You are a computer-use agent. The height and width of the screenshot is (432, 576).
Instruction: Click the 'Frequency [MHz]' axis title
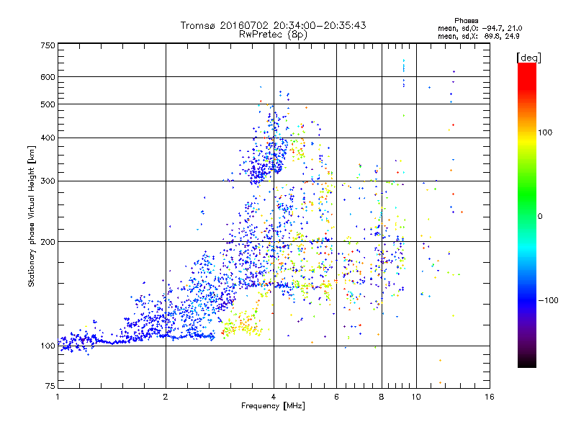(x=273, y=406)
